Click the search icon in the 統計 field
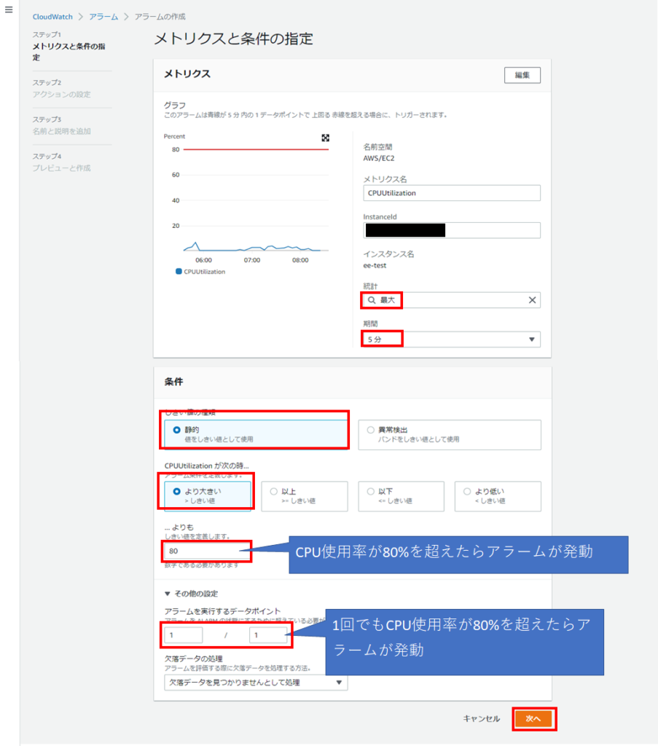658x746 pixels. [x=372, y=300]
